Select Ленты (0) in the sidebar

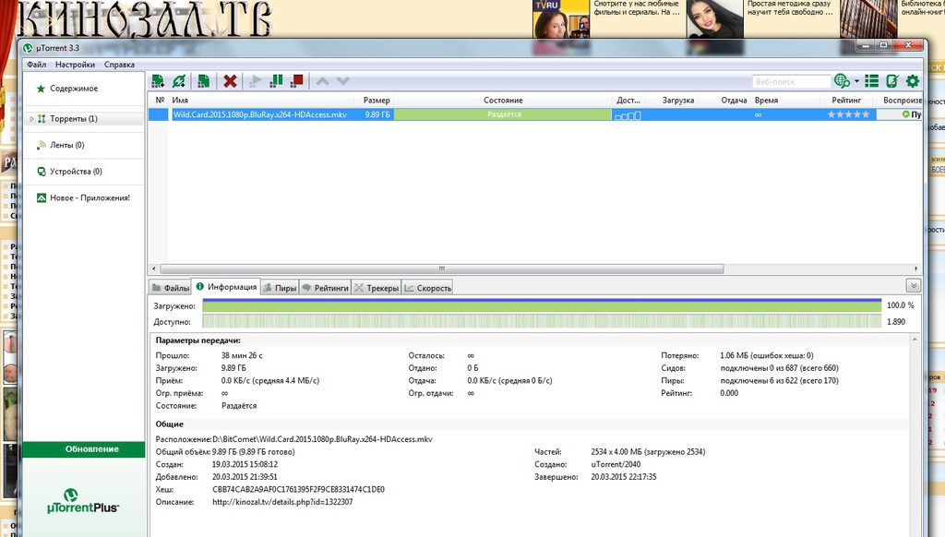(x=66, y=145)
